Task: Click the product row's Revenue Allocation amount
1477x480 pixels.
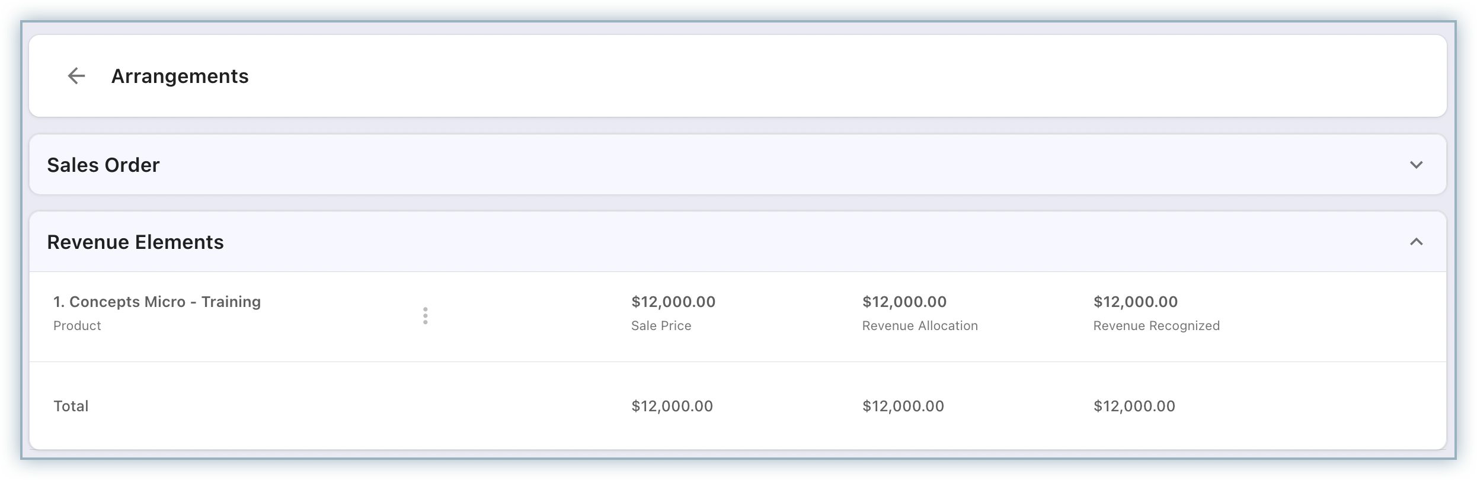Action: [904, 302]
